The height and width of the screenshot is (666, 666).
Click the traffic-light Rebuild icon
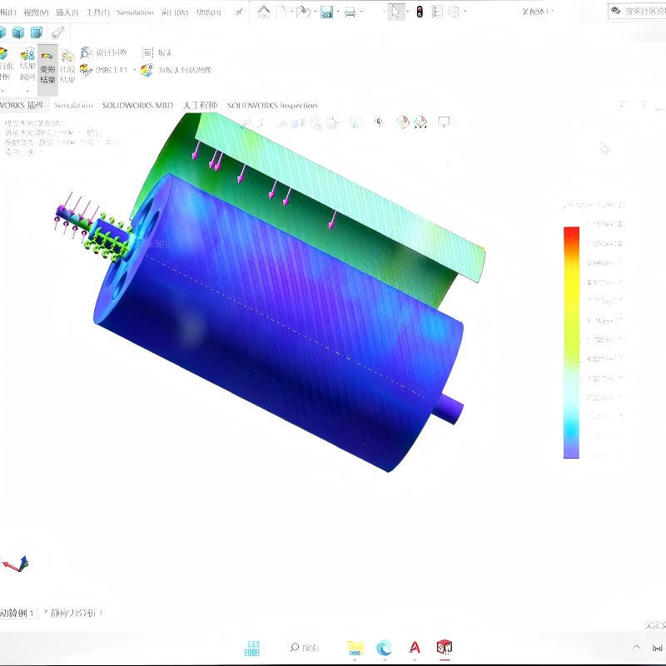click(420, 12)
